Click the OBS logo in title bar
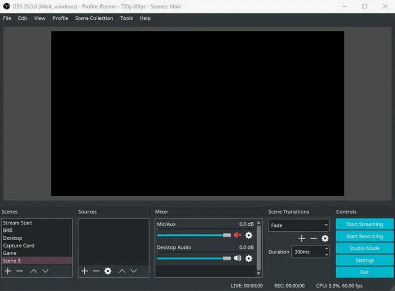Viewport: 395px width, 291px height. (6, 6)
